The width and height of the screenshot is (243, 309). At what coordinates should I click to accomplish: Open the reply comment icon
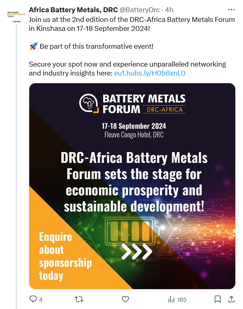pyautogui.click(x=33, y=299)
